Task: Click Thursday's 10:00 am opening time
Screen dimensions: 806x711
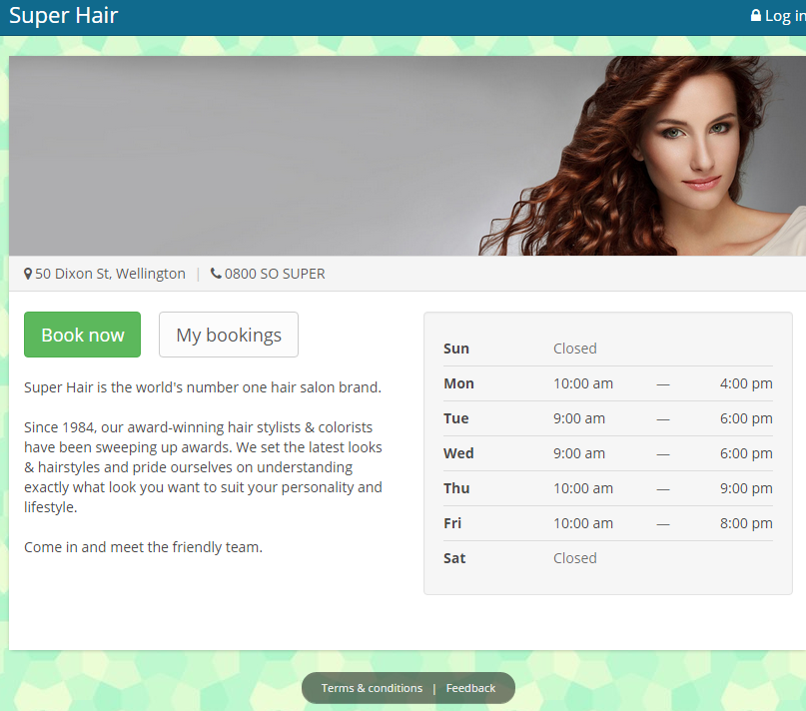Action: [583, 488]
